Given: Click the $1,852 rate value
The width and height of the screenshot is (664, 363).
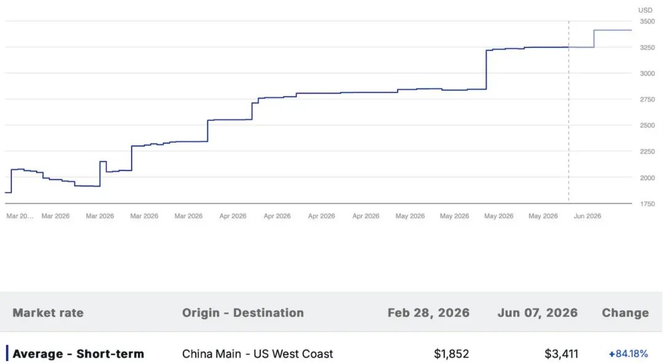Looking at the screenshot, I should (x=451, y=353).
